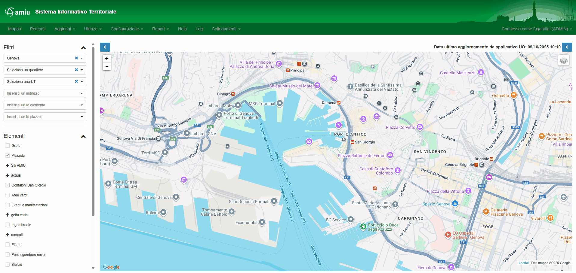Clear the UT filter selection
This screenshot has height=273, width=576.
point(76,82)
